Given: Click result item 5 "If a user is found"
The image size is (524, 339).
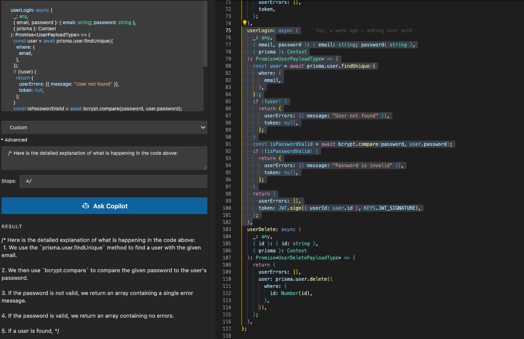Looking at the screenshot, I should pos(30,331).
